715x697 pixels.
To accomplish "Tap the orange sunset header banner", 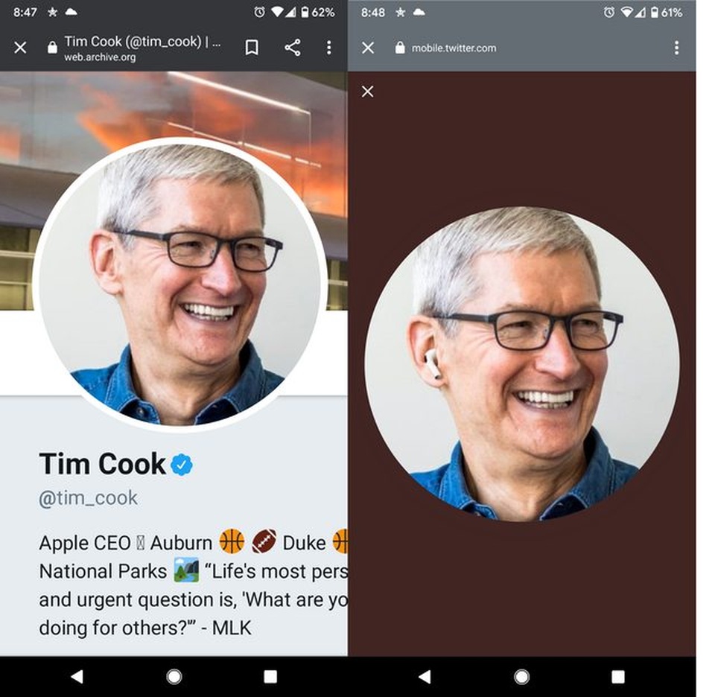I will [223, 104].
